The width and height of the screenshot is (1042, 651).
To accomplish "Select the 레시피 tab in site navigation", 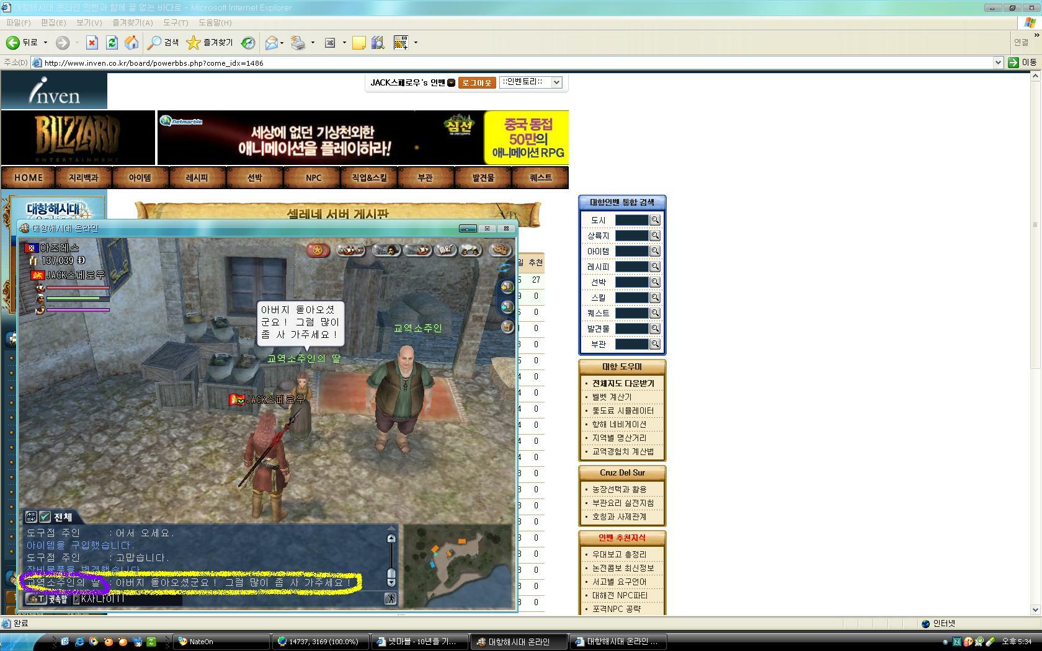I will [x=197, y=178].
